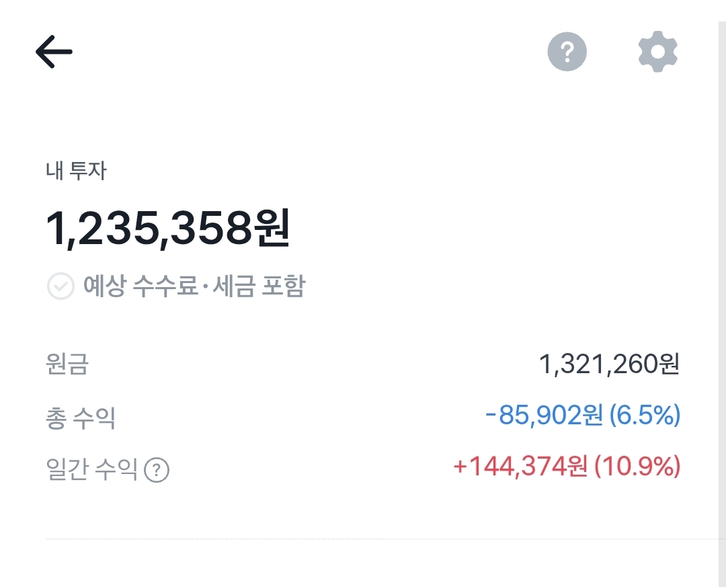Click the -85,902원 total return amount
This screenshot has height=587, width=726.
coord(543,416)
